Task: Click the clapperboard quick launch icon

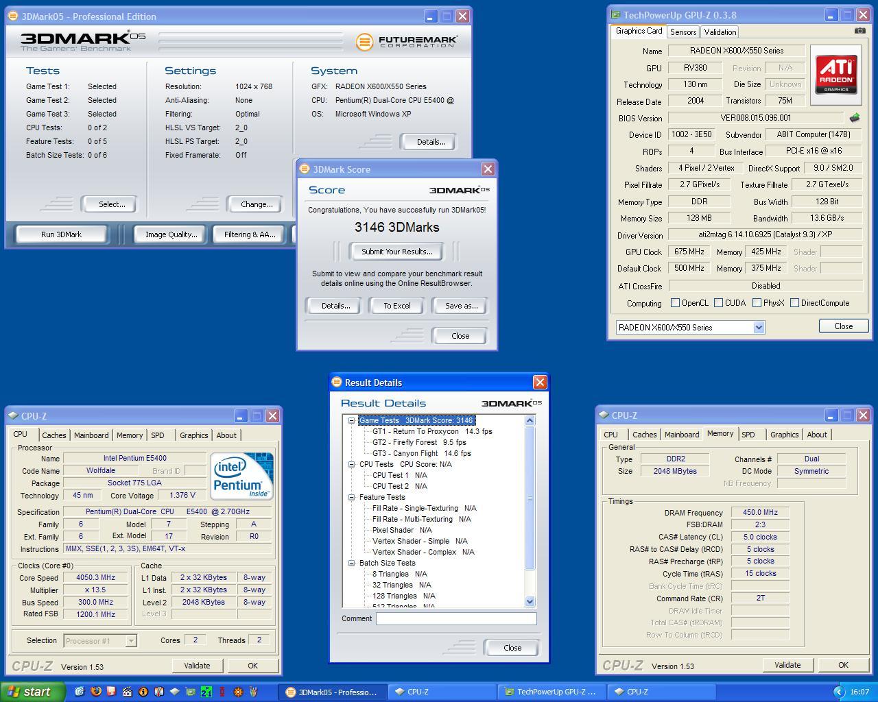Action: [x=127, y=692]
